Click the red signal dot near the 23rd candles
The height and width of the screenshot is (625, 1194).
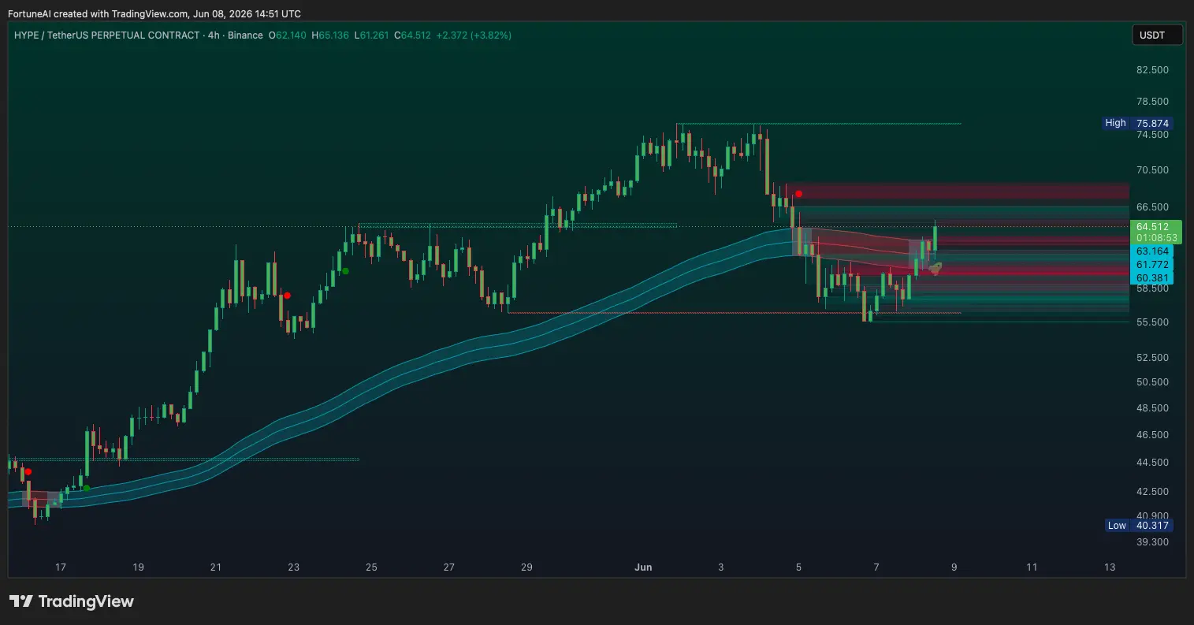coord(287,296)
